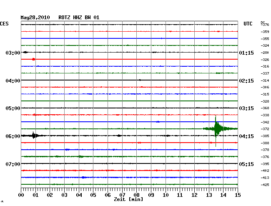Select the '06:00' local time label
The image size is (271, 206).
pos(13,136)
